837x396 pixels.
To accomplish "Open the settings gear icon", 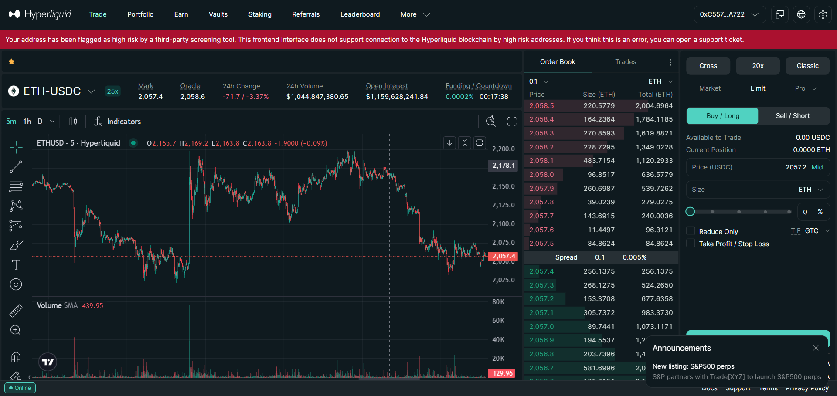I will [823, 14].
